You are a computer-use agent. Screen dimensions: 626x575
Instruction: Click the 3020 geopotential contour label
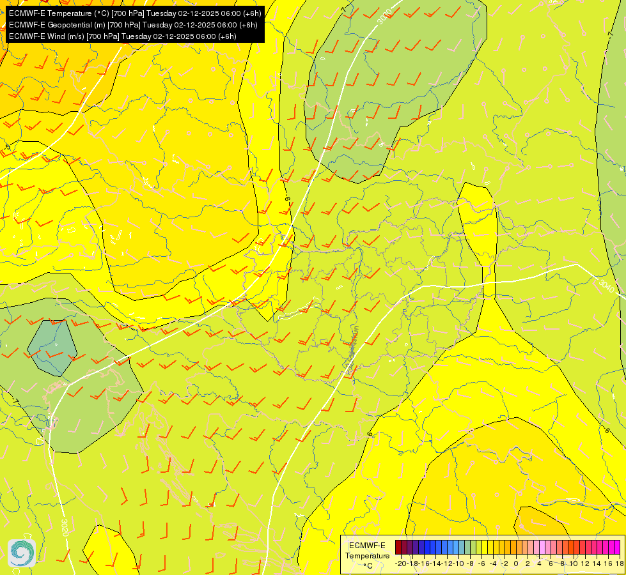[65, 527]
